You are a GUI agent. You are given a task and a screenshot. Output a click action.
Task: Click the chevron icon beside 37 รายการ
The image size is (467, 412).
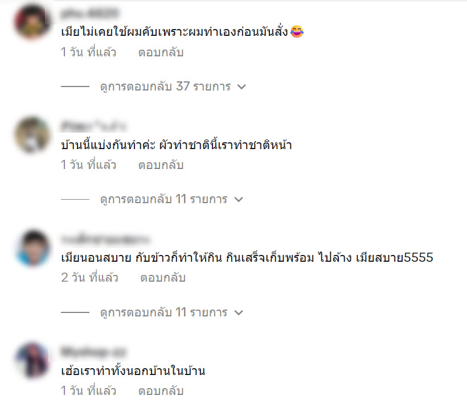click(241, 86)
